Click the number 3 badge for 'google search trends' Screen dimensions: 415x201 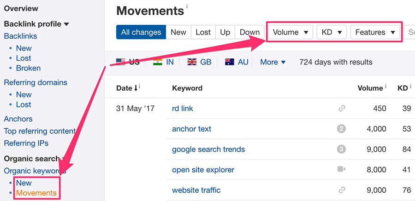(341, 149)
